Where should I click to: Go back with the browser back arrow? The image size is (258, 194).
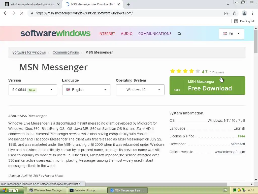pos(6,13)
